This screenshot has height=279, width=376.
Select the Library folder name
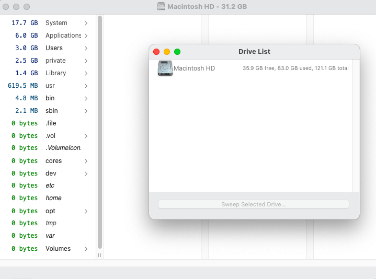[x=55, y=73]
